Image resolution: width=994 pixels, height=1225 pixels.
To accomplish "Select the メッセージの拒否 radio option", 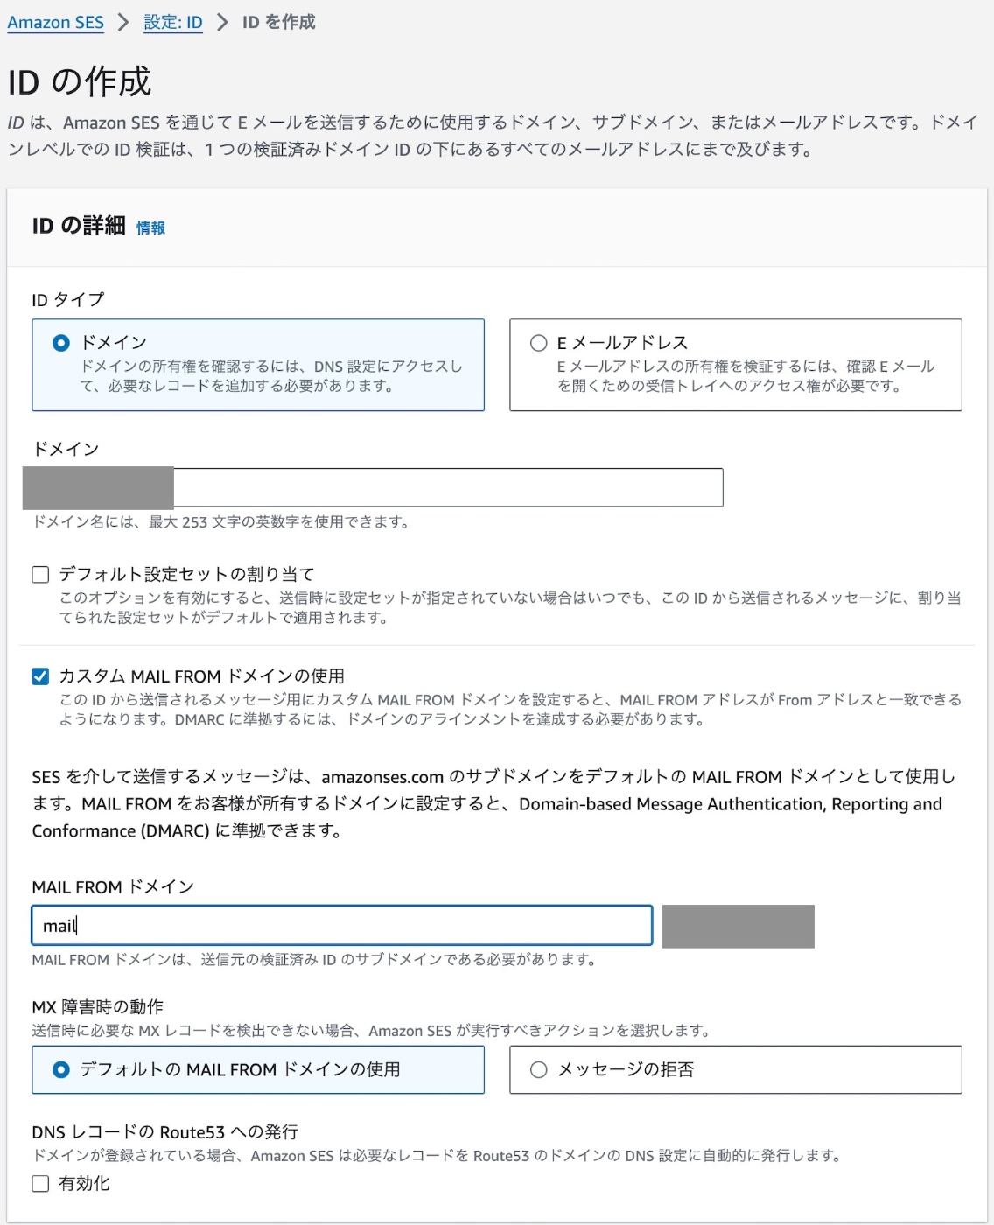I will (x=539, y=1069).
